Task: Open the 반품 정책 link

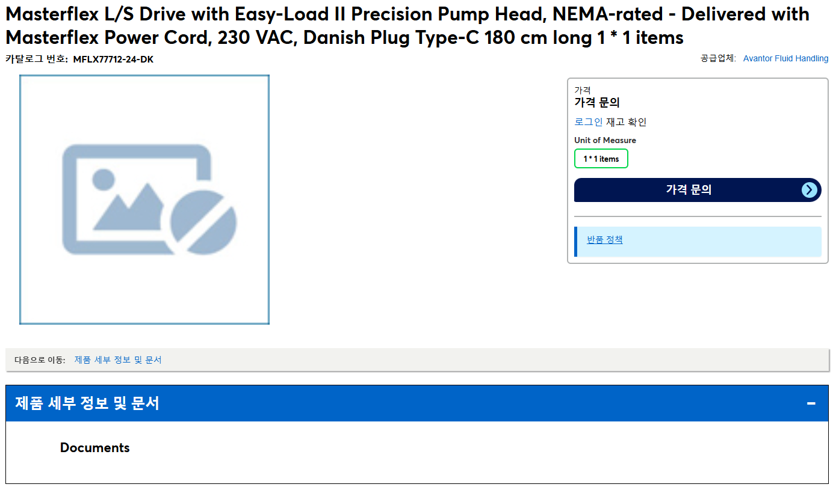Action: [605, 239]
